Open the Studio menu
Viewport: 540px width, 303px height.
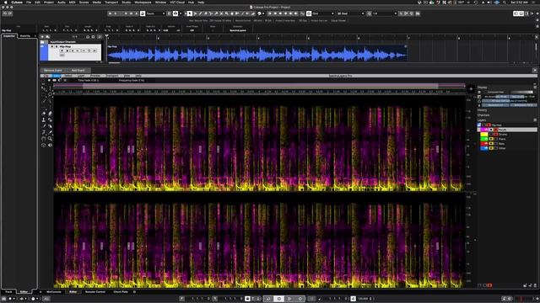click(127, 2)
